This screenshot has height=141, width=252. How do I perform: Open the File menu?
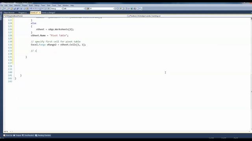tap(2, 5)
